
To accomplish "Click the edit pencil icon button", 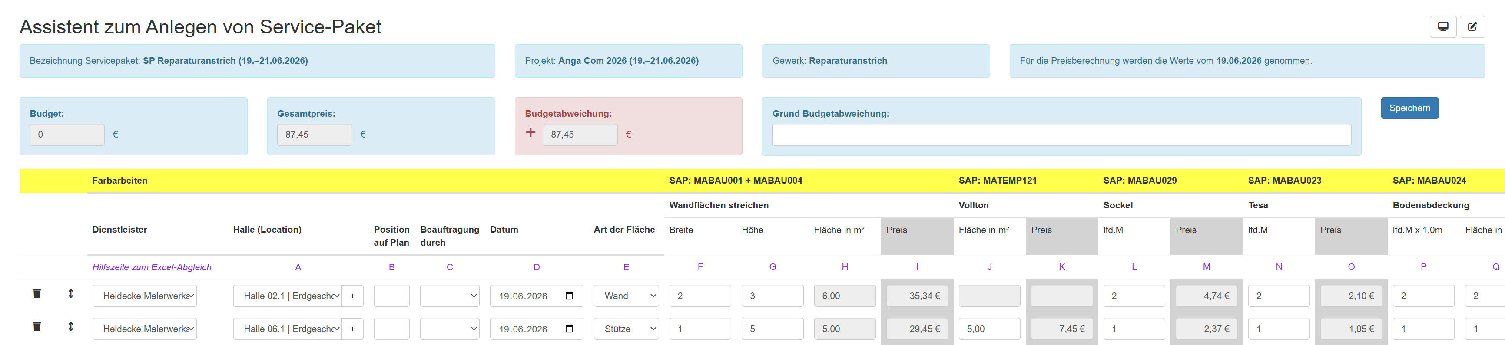I will (1472, 27).
